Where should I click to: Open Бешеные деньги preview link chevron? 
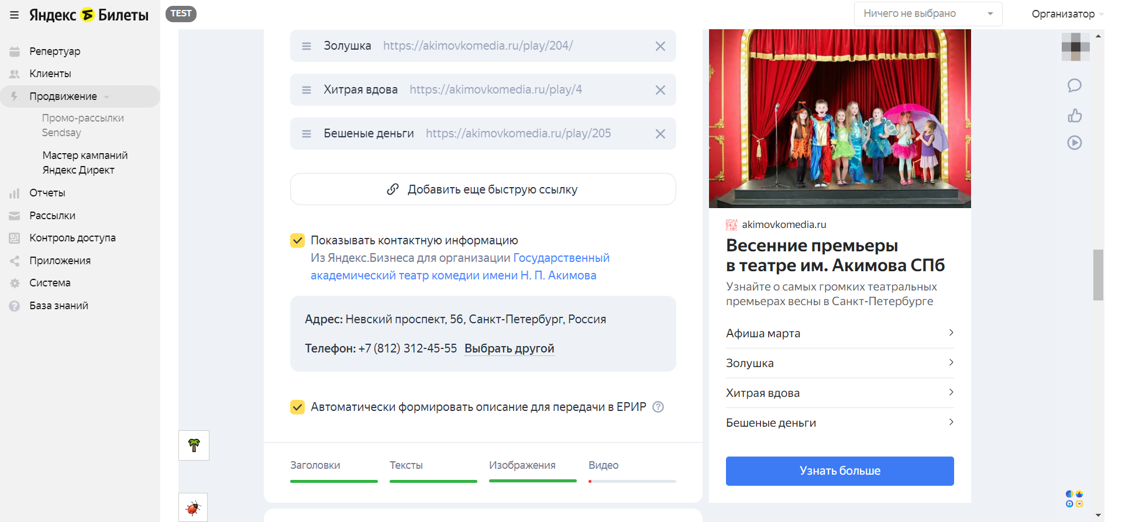click(951, 422)
